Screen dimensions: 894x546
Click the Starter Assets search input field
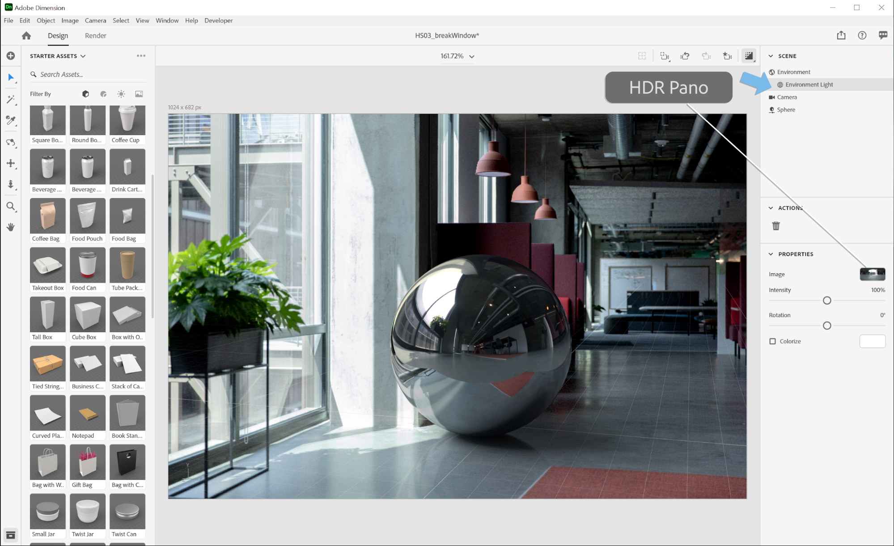click(86, 74)
